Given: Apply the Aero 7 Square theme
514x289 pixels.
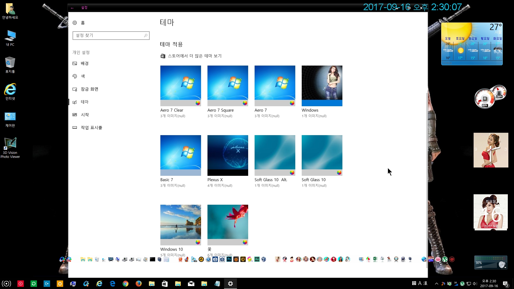Looking at the screenshot, I should (228, 86).
